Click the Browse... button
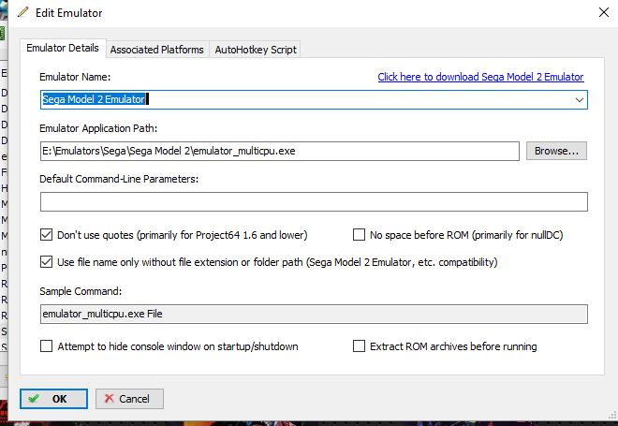Screen dimensions: 618x426 pos(556,151)
